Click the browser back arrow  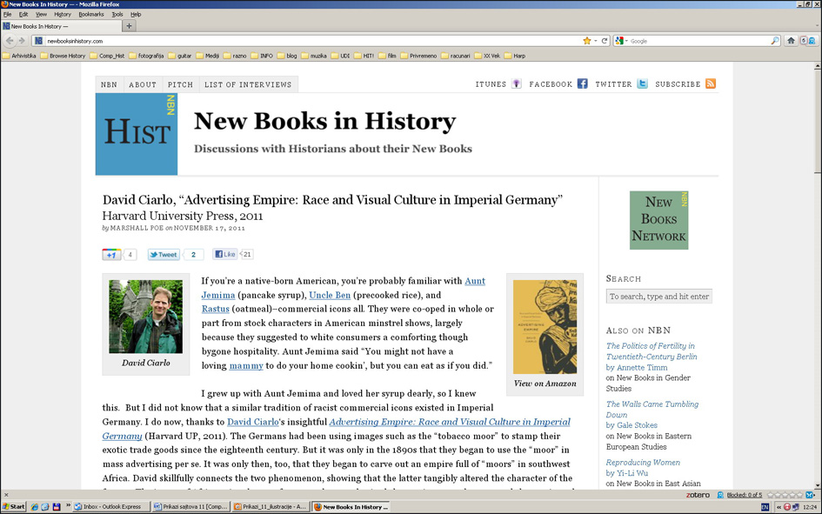(x=10, y=41)
